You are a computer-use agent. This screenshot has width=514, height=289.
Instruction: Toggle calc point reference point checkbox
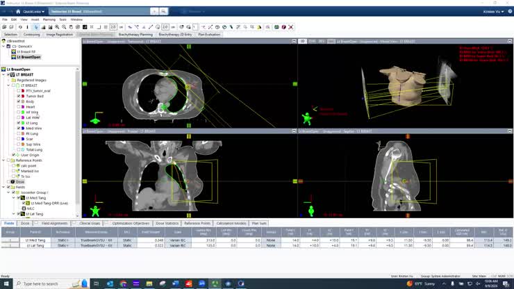tap(13, 165)
